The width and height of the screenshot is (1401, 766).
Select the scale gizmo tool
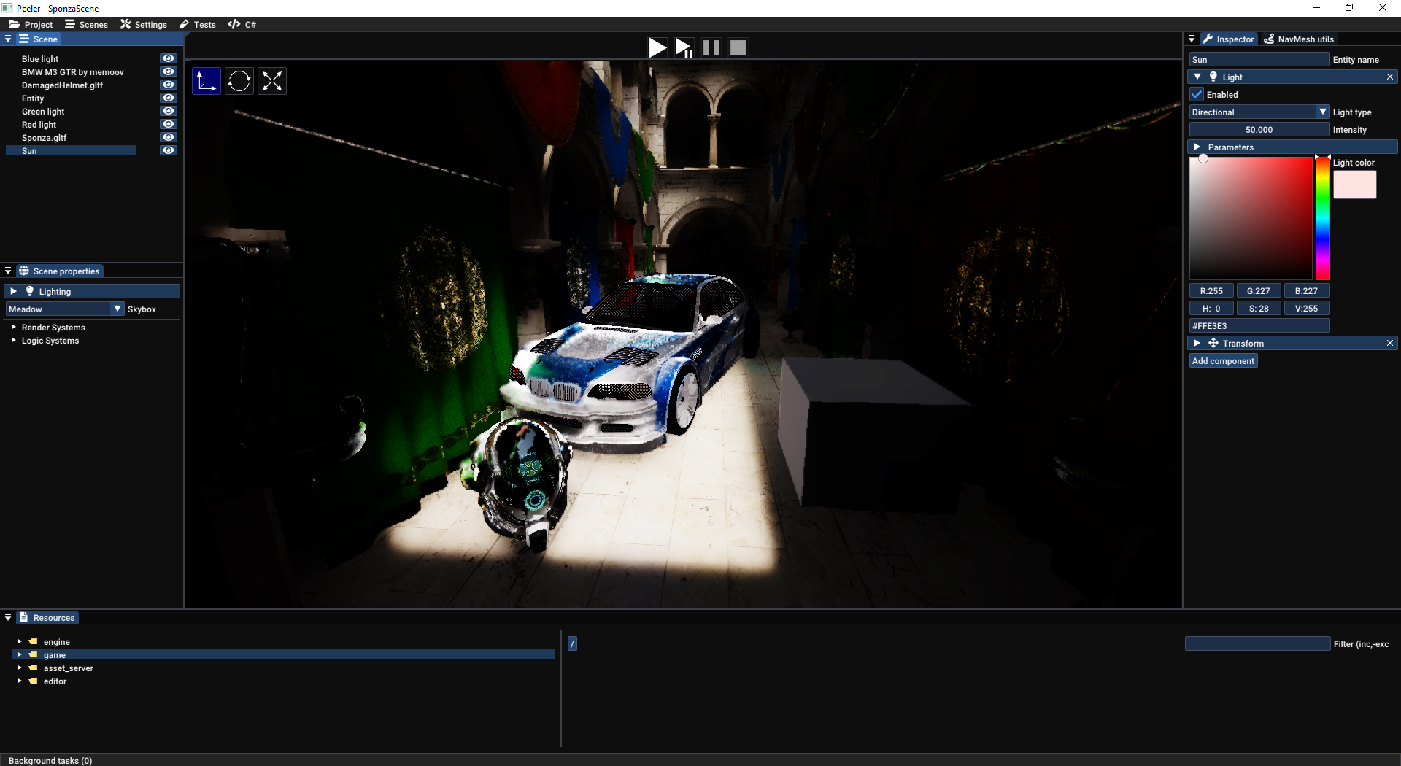(x=272, y=81)
